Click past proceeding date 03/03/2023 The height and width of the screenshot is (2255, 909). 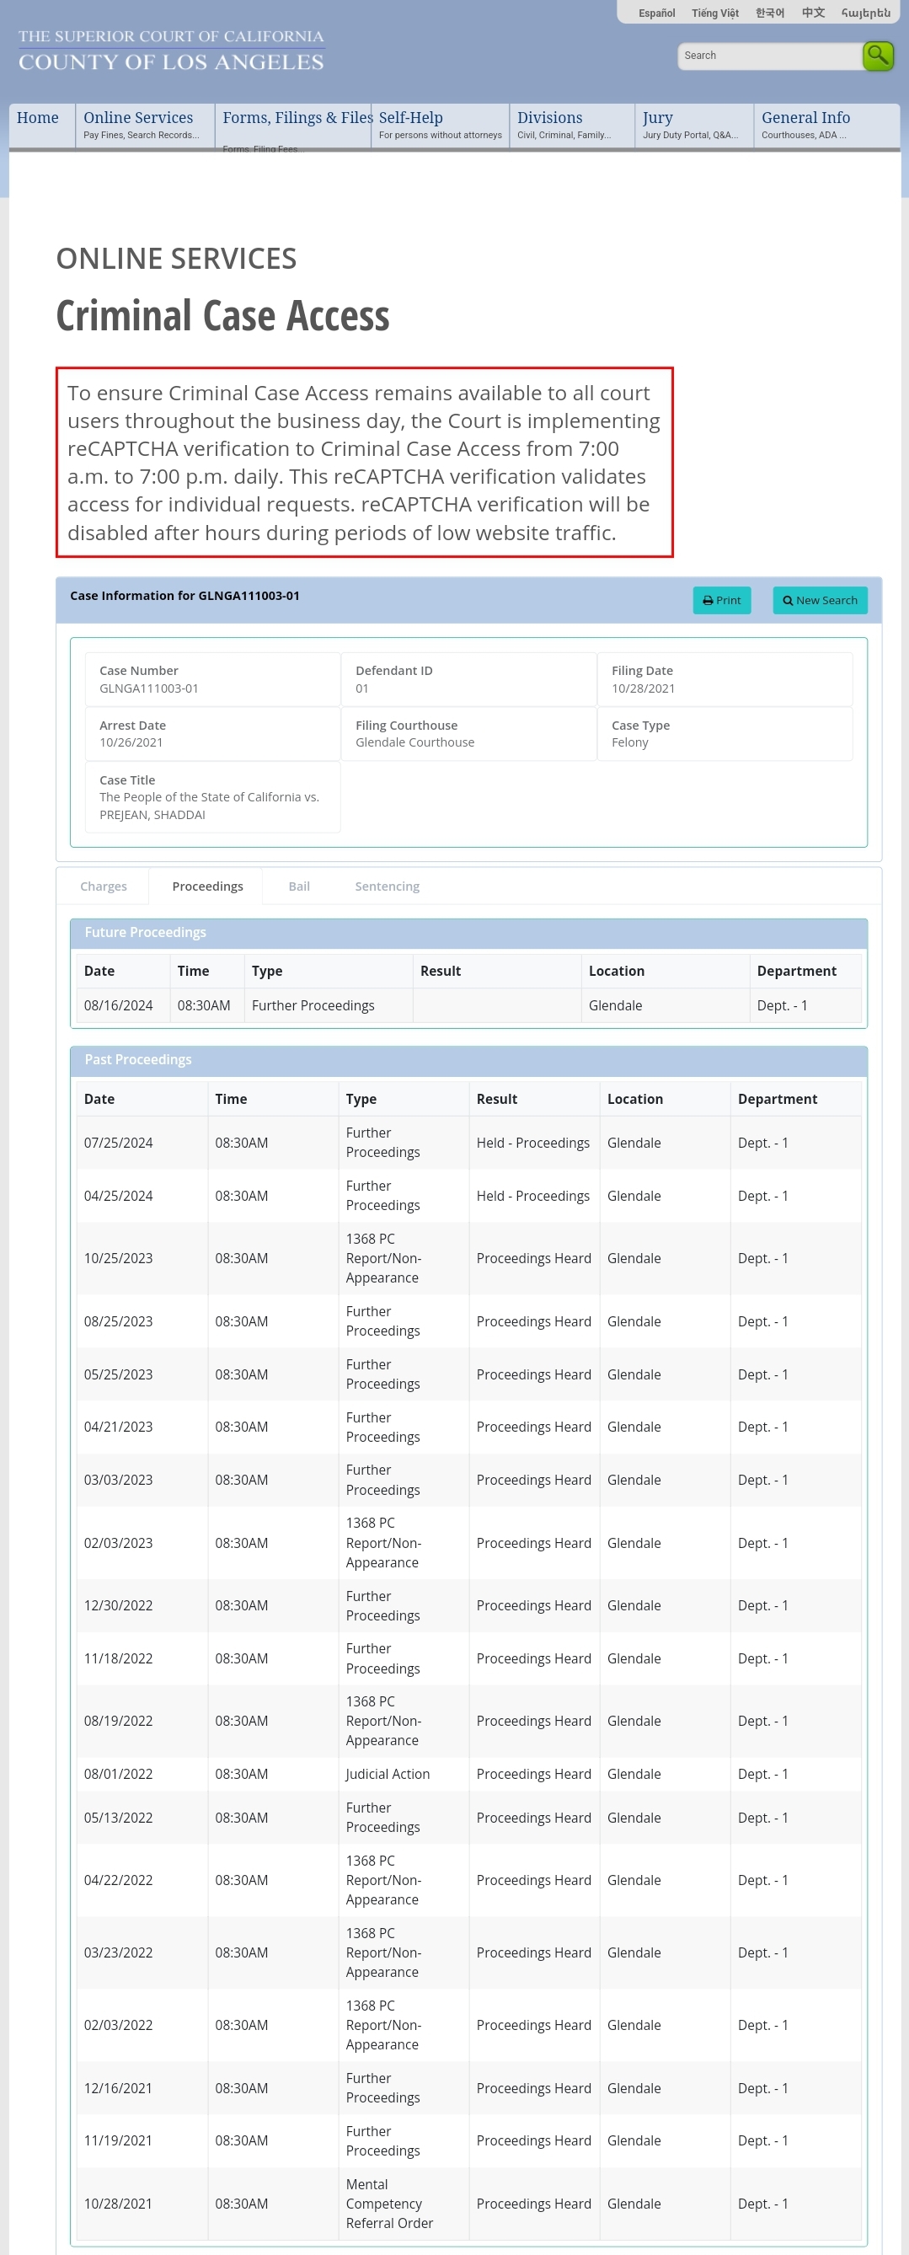pyautogui.click(x=118, y=1480)
